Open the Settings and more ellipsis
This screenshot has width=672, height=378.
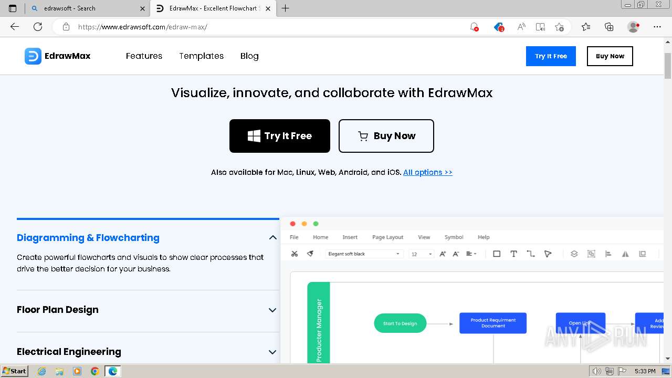657,27
